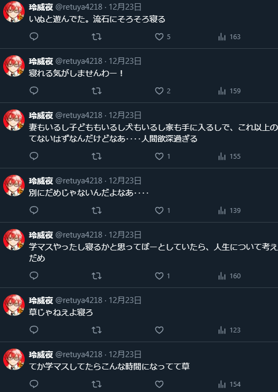Open 12月23日 timestamp of the last tweet

click(x=125, y=354)
